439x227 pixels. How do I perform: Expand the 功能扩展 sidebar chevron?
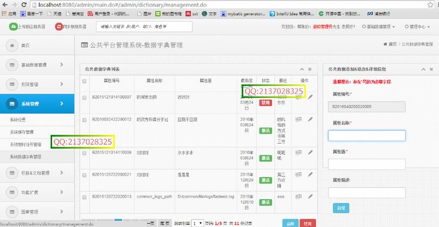(x=62, y=192)
